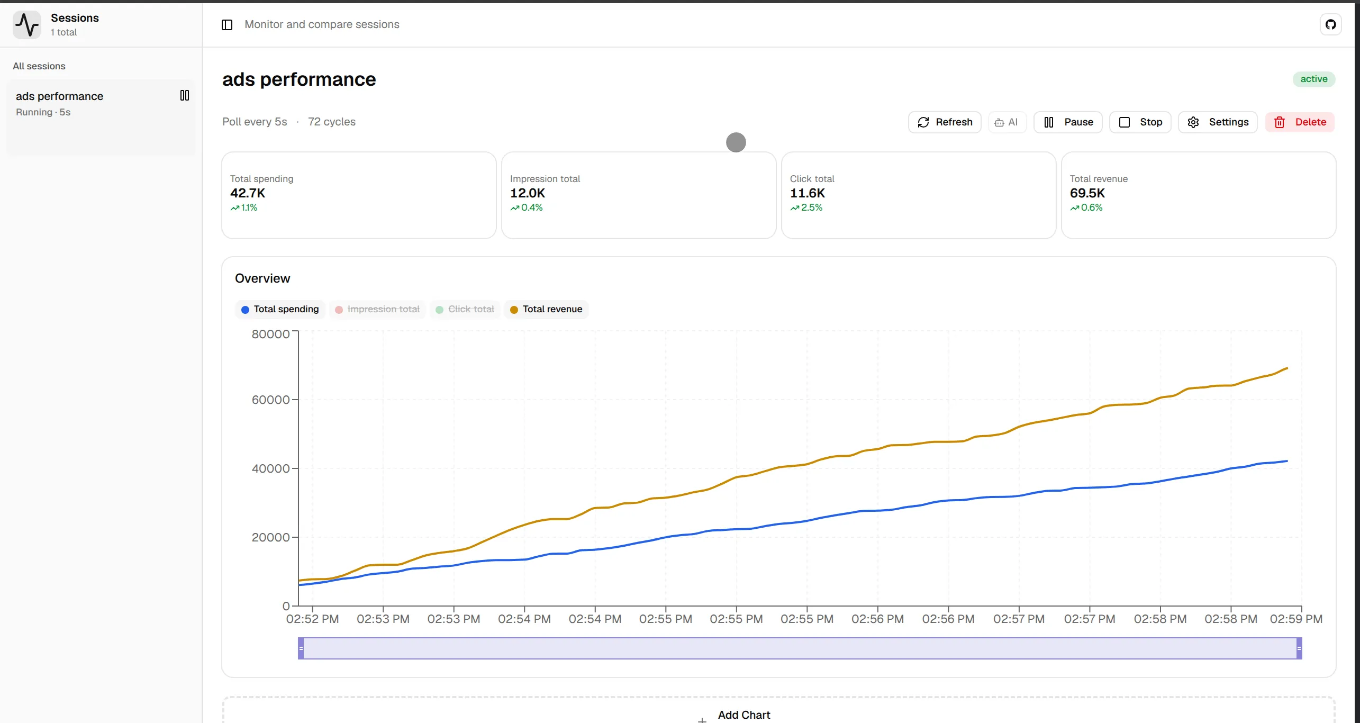
Task: Click the 'Running · 5s' status text
Action: [x=43, y=112]
